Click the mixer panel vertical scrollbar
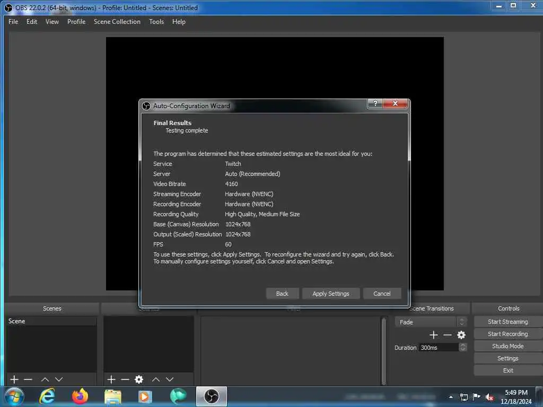 [384, 350]
